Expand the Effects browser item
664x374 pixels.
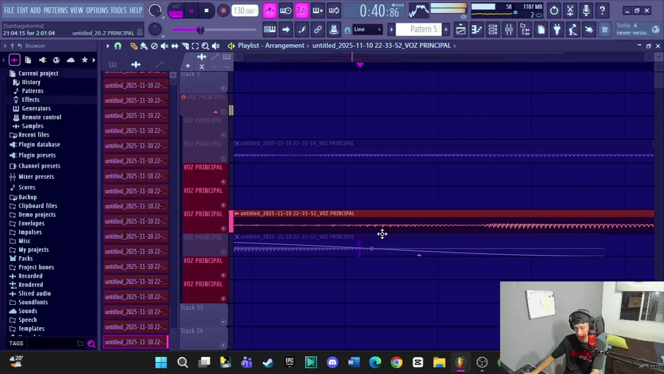(x=30, y=100)
